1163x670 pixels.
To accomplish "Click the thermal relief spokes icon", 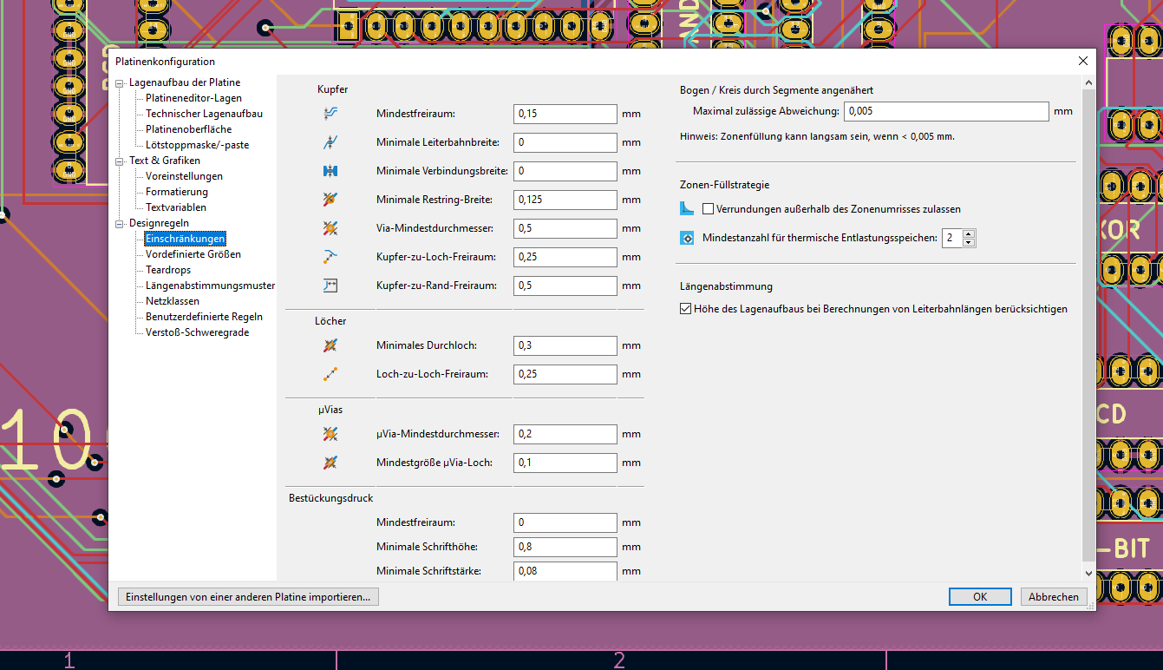I will 688,238.
